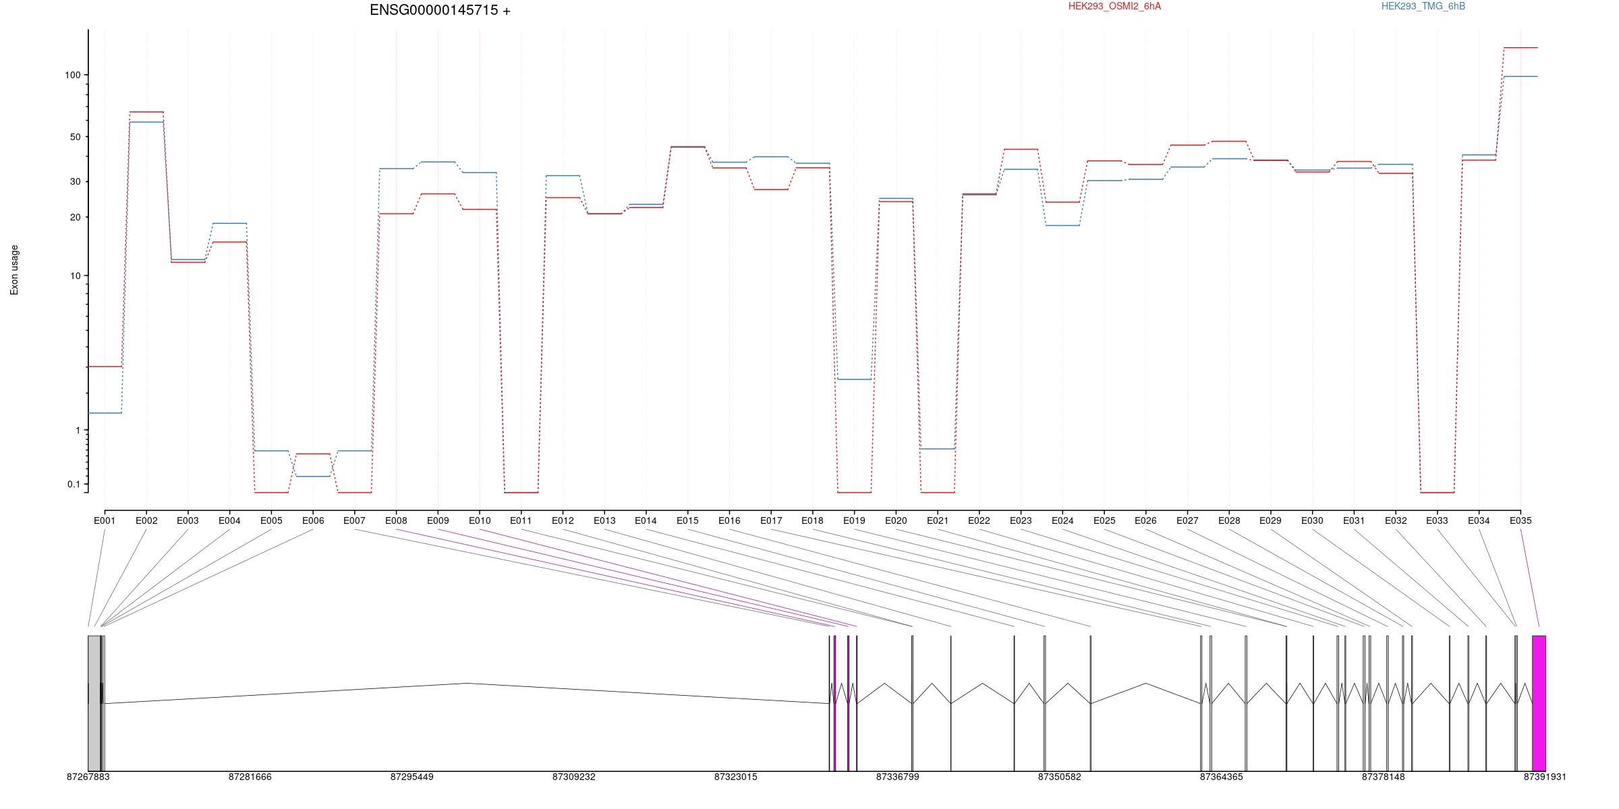1619x809 pixels.
Task: Click exon label E021
Action: tap(938, 520)
